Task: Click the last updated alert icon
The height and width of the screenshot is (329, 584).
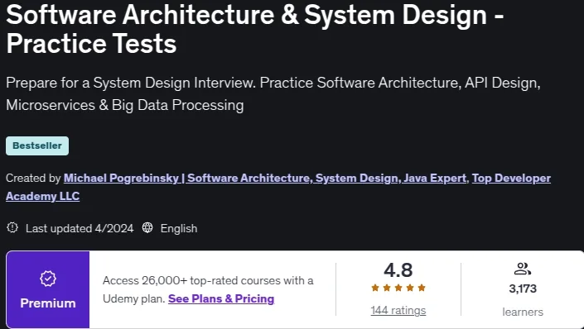Action: [12, 227]
